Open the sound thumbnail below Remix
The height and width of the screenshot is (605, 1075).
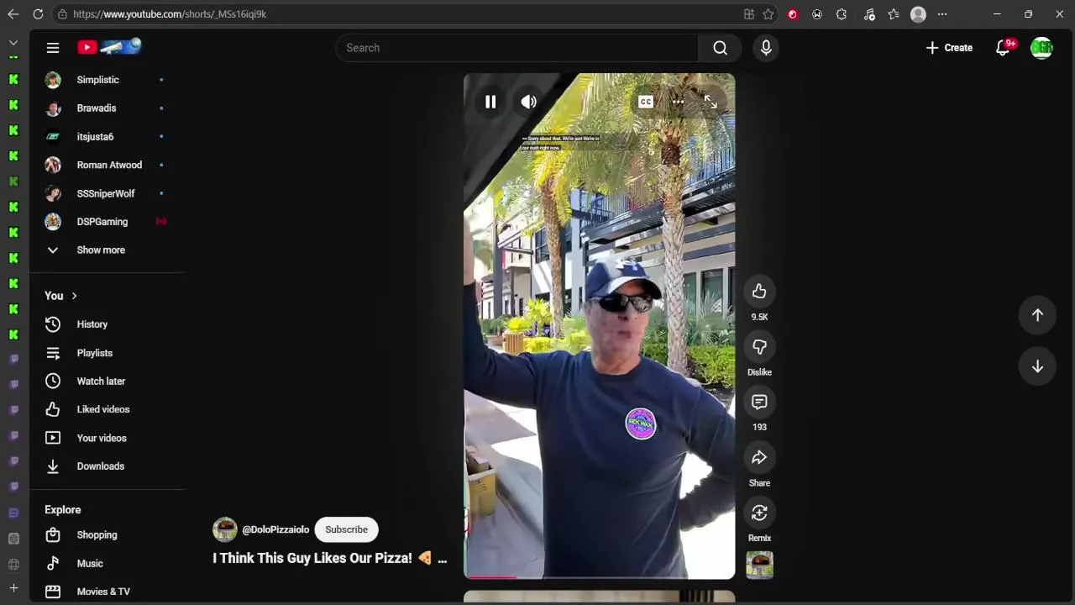pyautogui.click(x=759, y=565)
